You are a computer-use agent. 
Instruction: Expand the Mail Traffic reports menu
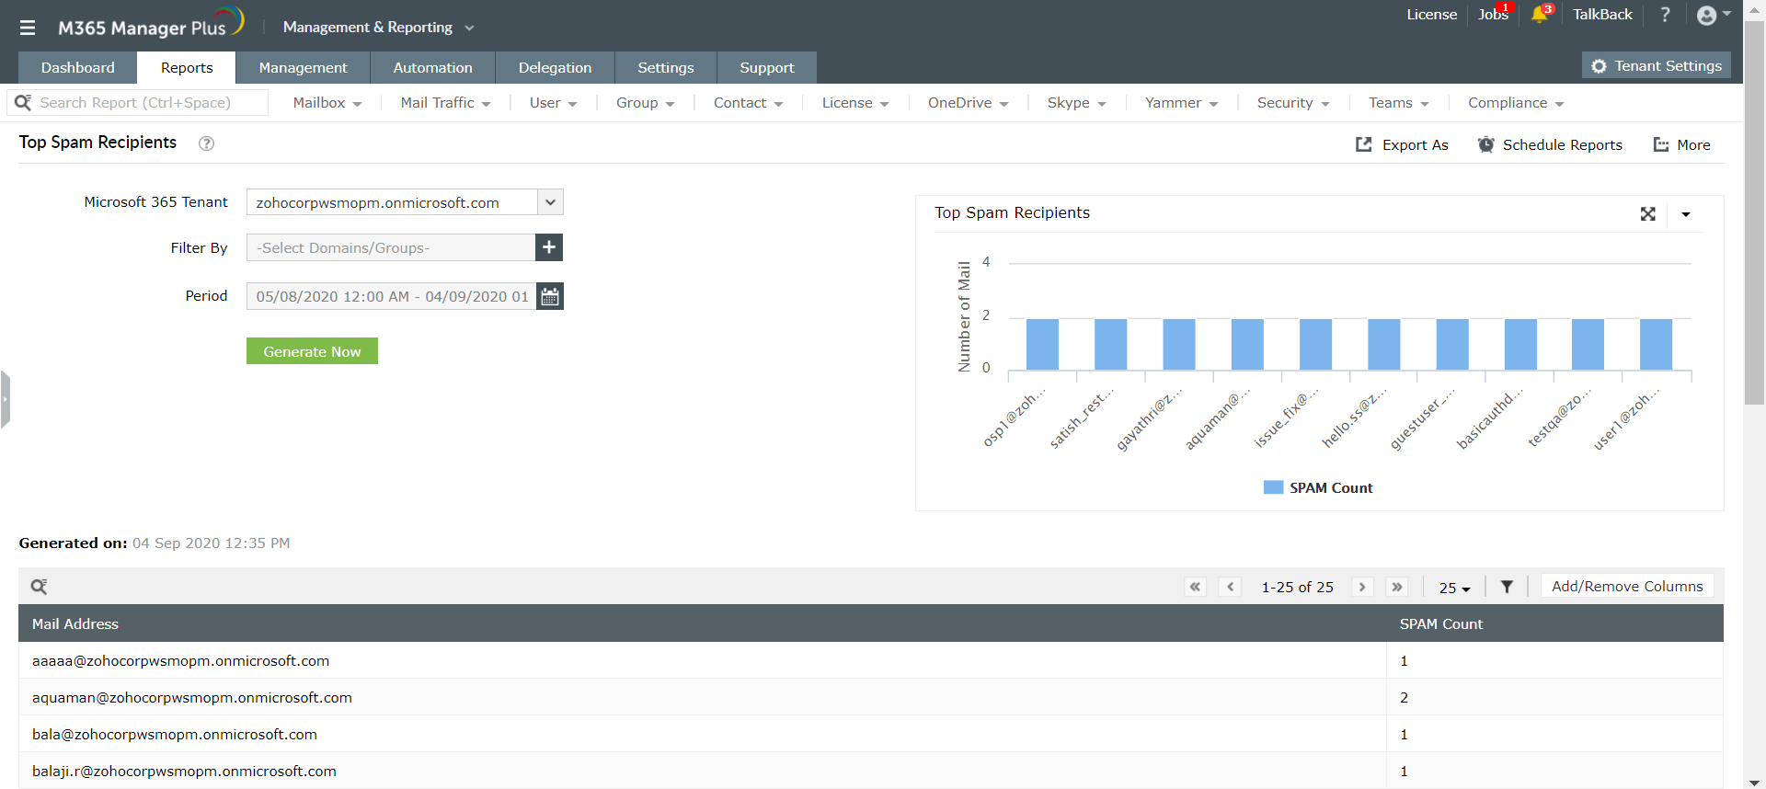pyautogui.click(x=445, y=103)
